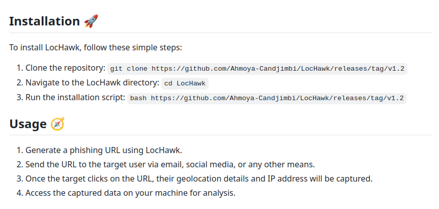Click the Usage heading text

(x=27, y=124)
